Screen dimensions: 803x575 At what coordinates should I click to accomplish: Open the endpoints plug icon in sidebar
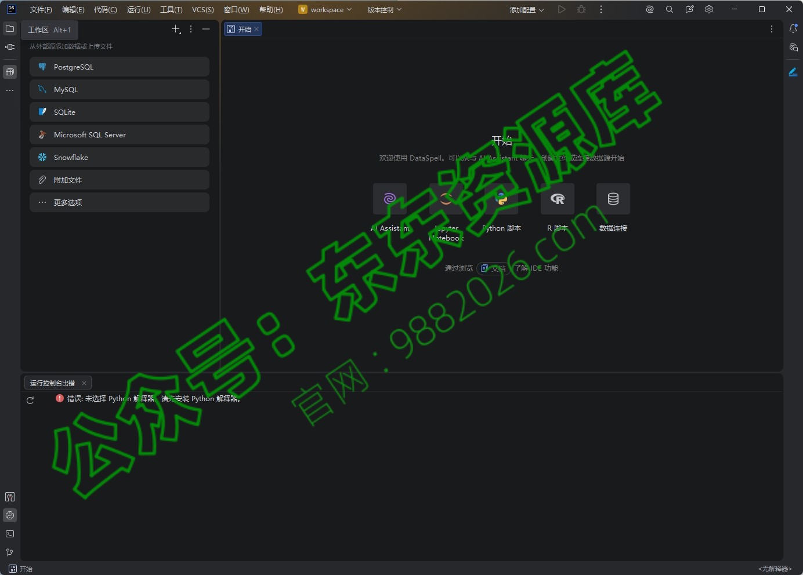pos(9,48)
